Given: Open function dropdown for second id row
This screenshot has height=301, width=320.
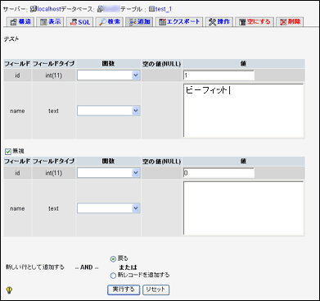Looking at the screenshot, I should [109, 173].
